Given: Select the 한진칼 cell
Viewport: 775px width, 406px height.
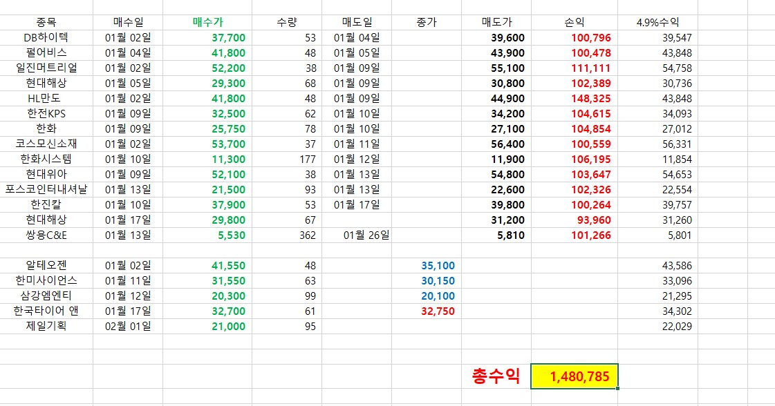Looking at the screenshot, I should [x=46, y=204].
